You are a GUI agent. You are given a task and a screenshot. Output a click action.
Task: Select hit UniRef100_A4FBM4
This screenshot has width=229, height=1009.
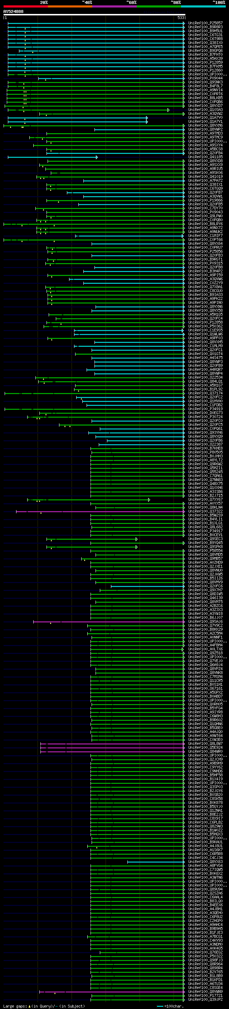coord(205,645)
